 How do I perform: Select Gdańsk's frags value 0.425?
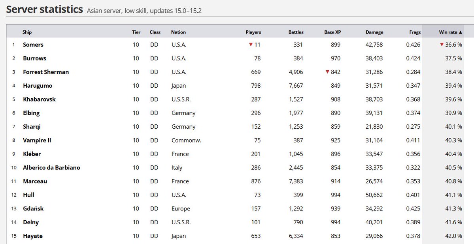(x=413, y=208)
